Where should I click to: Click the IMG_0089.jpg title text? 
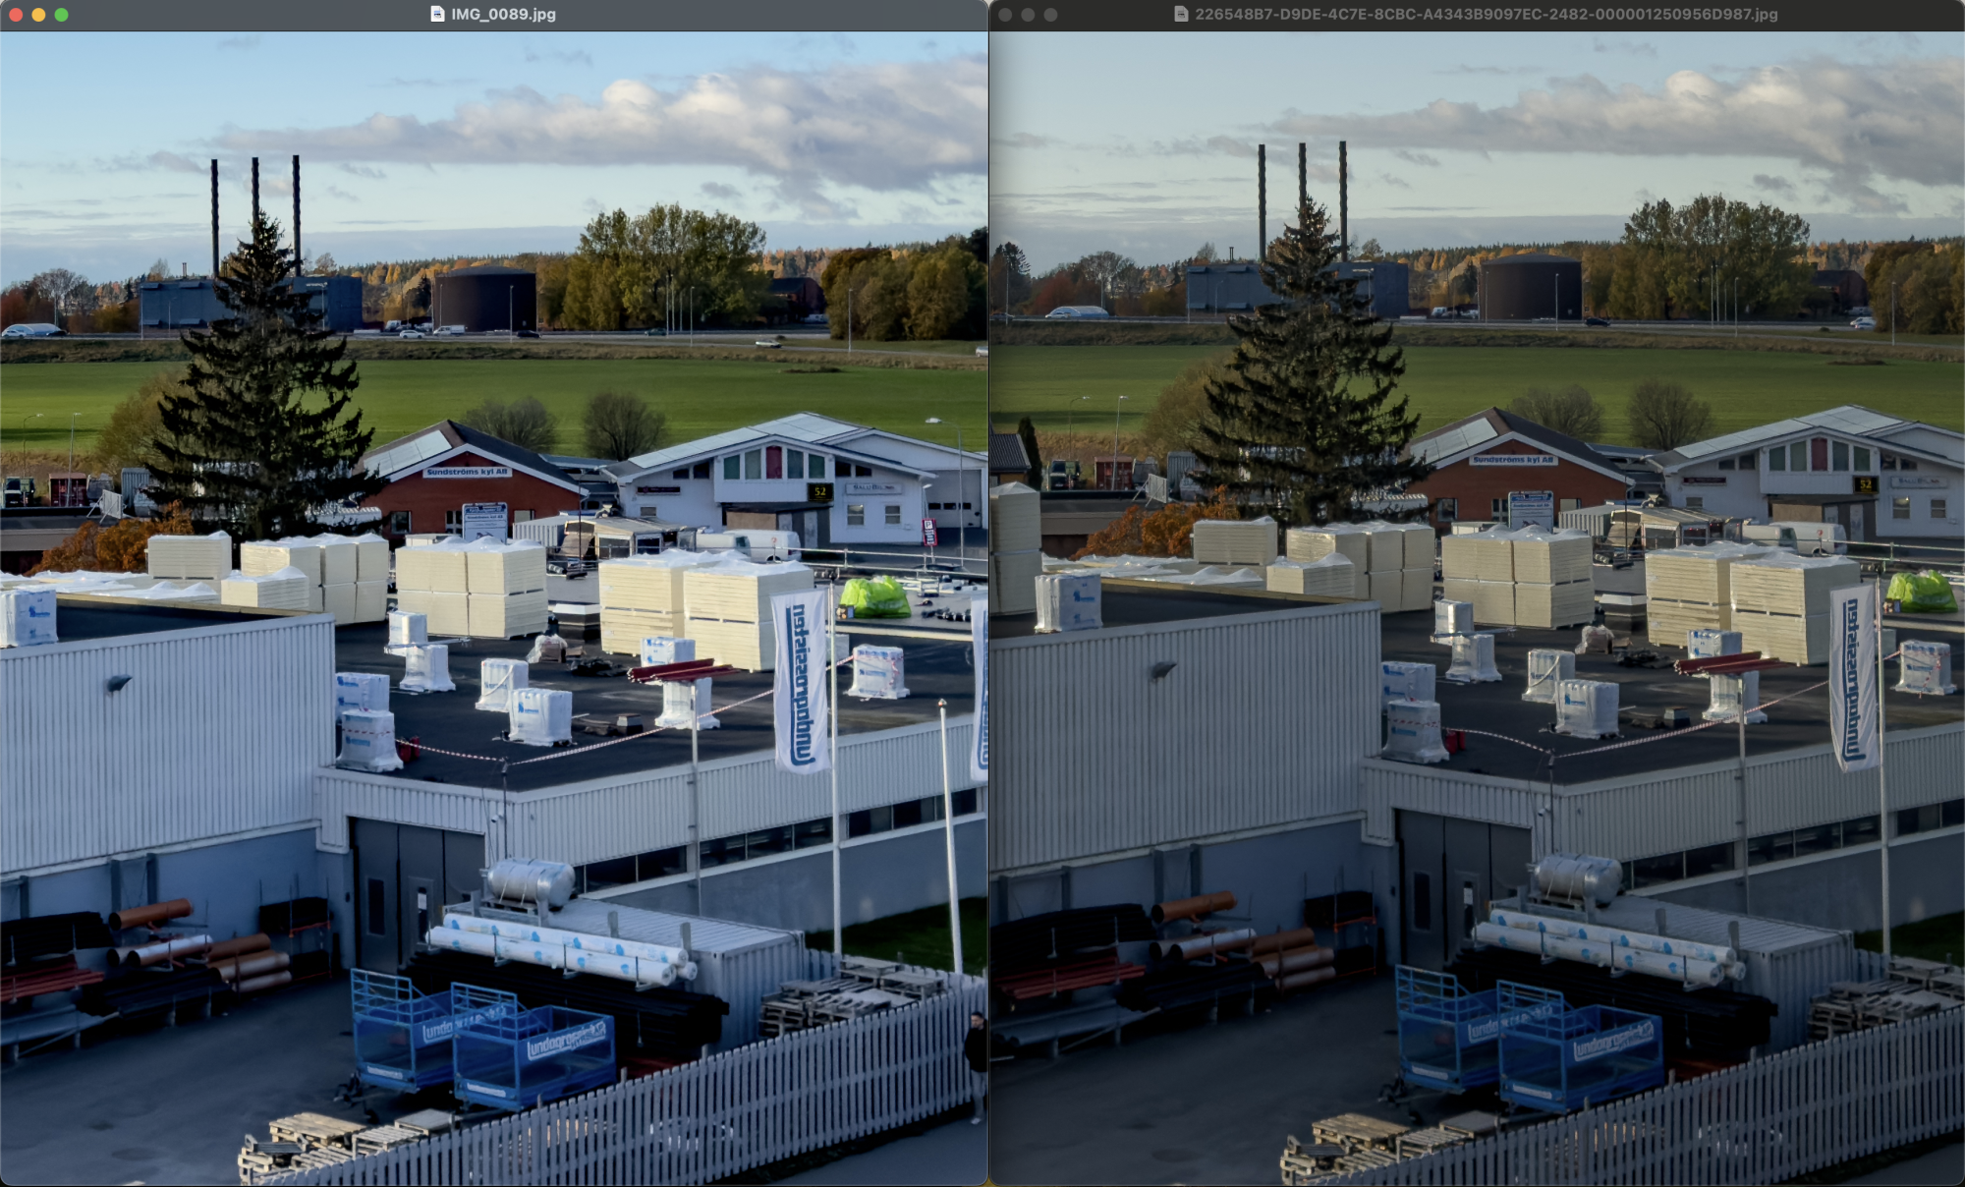tap(503, 15)
